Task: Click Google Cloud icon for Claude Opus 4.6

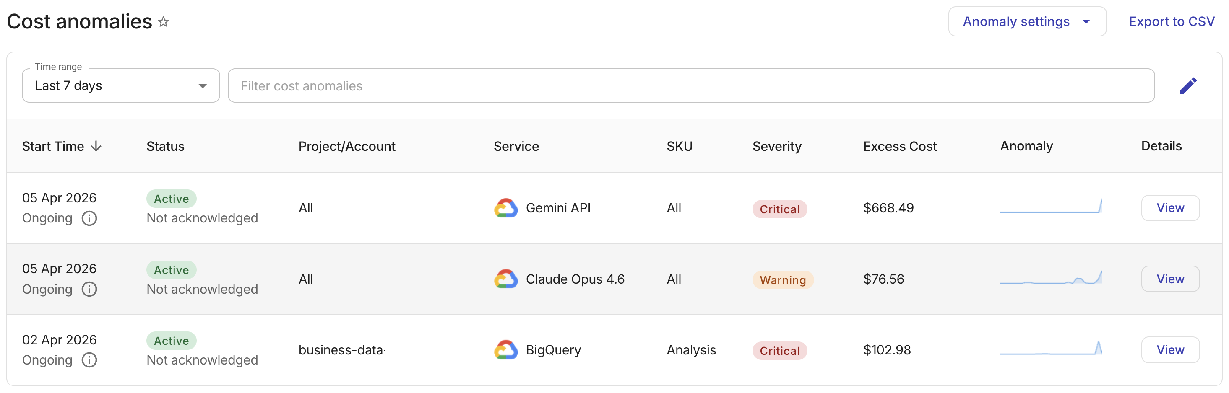Action: pos(506,279)
